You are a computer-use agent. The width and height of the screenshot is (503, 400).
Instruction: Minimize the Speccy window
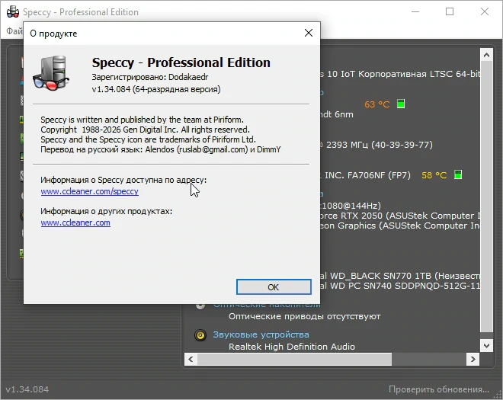pos(415,11)
